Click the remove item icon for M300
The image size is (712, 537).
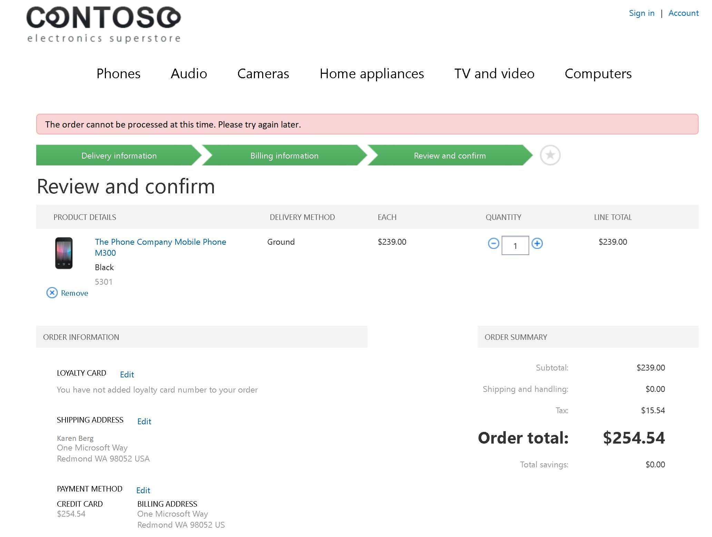coord(51,292)
